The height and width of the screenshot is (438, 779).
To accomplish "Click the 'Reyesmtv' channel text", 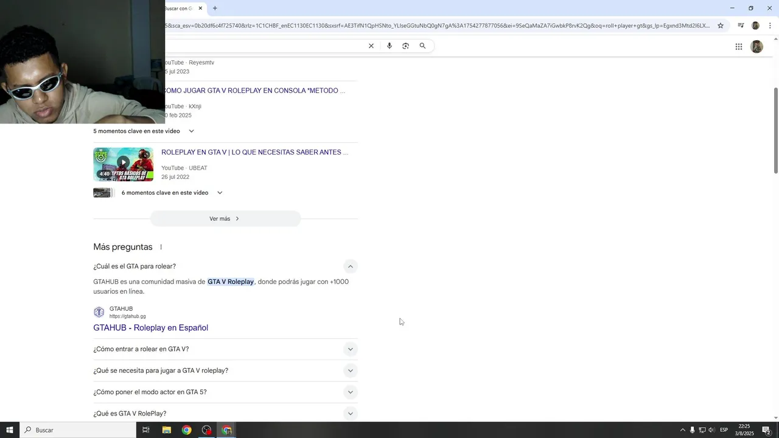I will pyautogui.click(x=201, y=63).
